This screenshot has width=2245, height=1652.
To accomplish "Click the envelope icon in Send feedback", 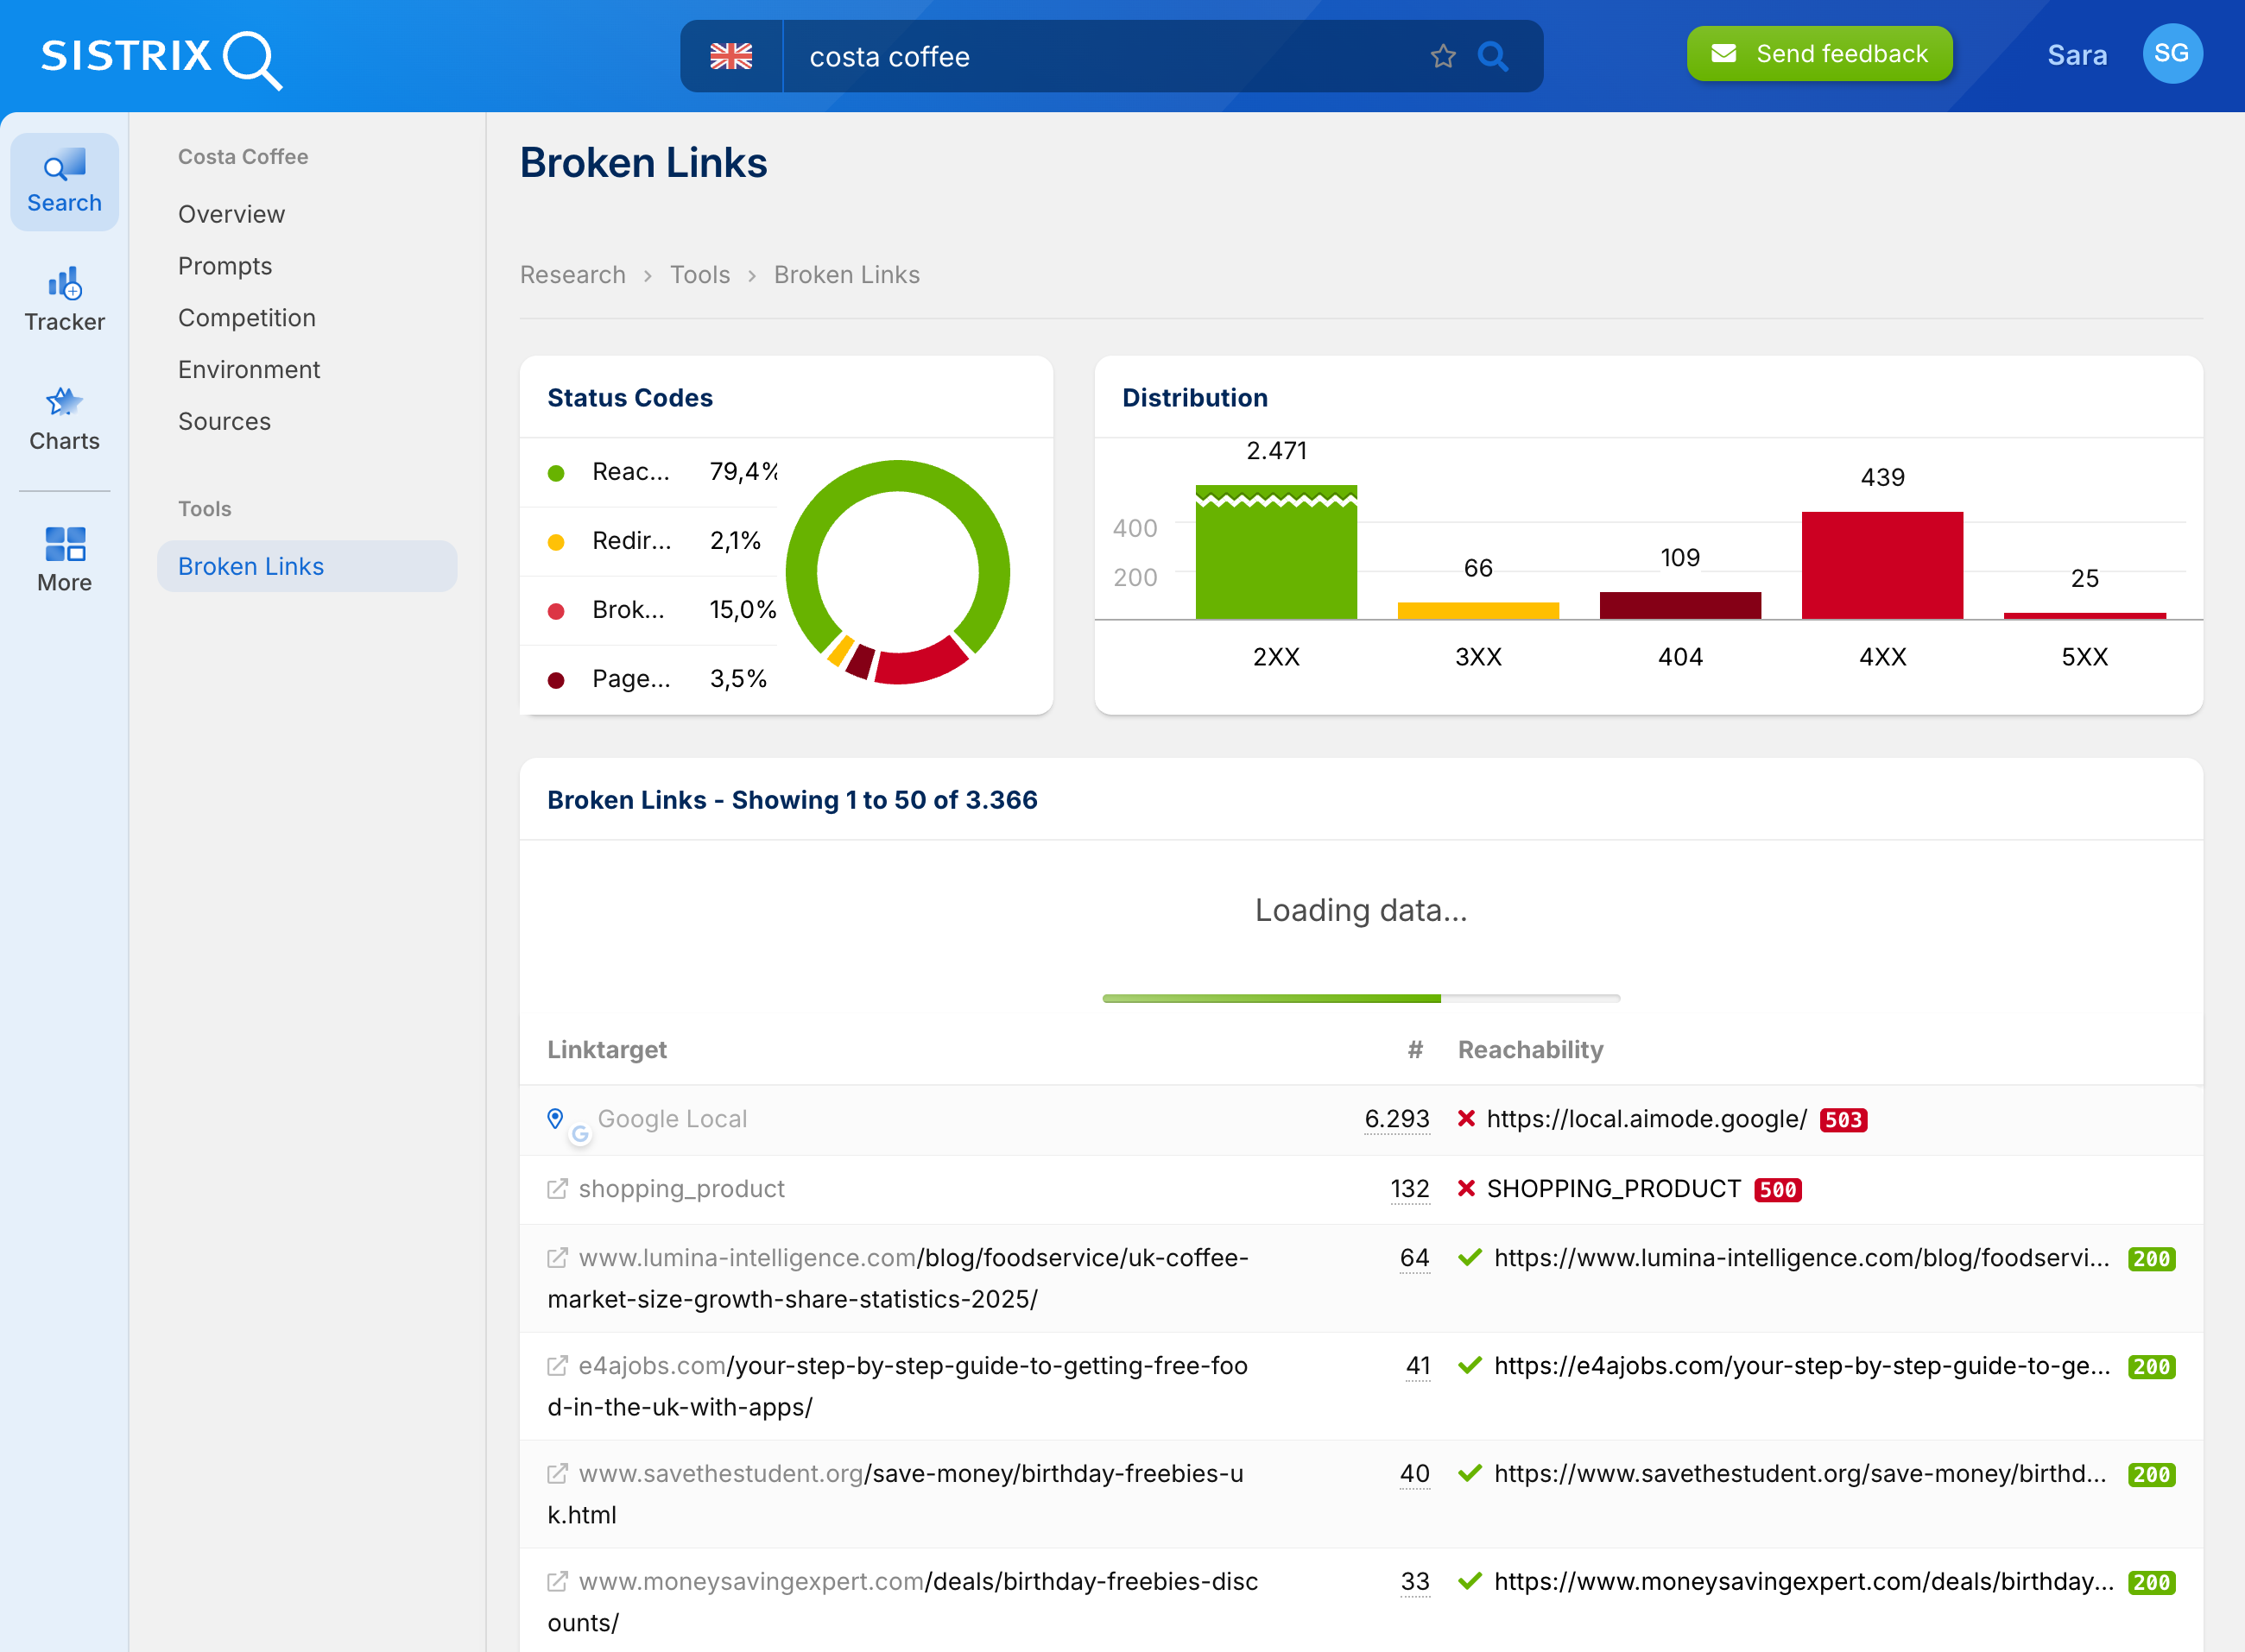I will tap(1725, 53).
